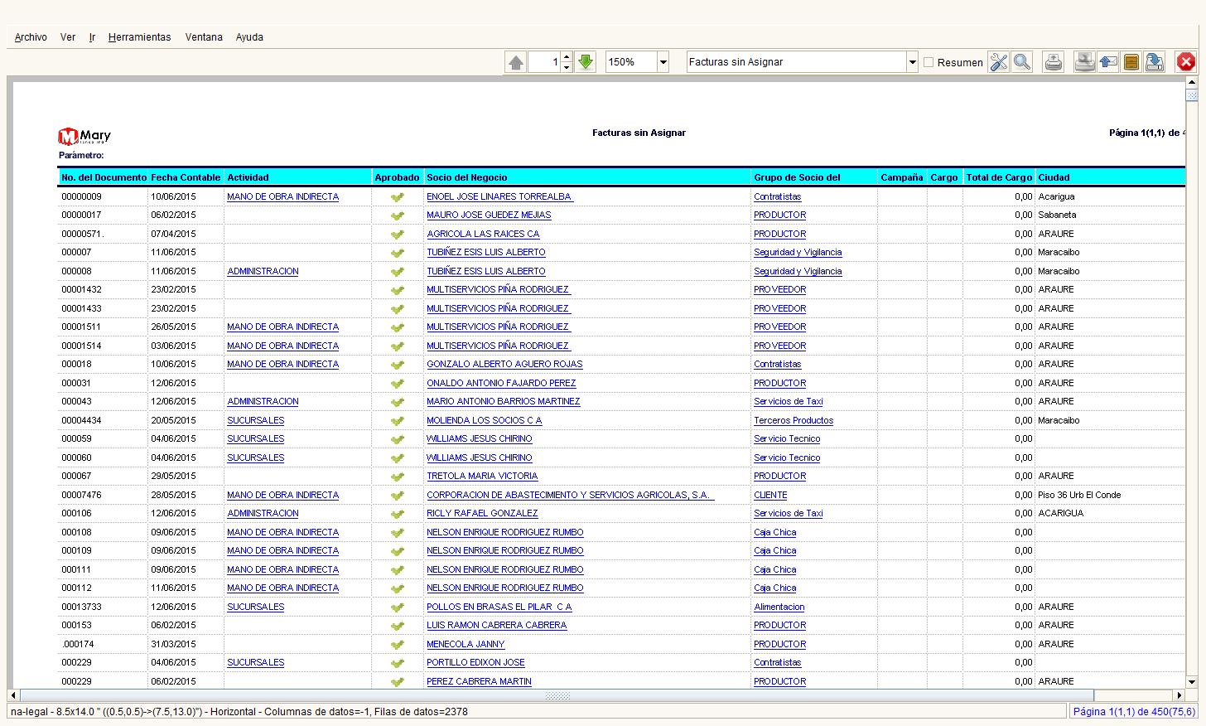
Task: Click the green next page arrow
Action: click(x=586, y=62)
